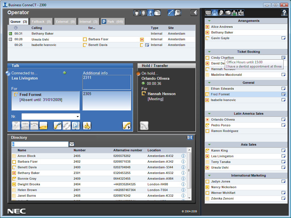
Task: Switch to the Fallback (0) tab
Action: [41, 22]
